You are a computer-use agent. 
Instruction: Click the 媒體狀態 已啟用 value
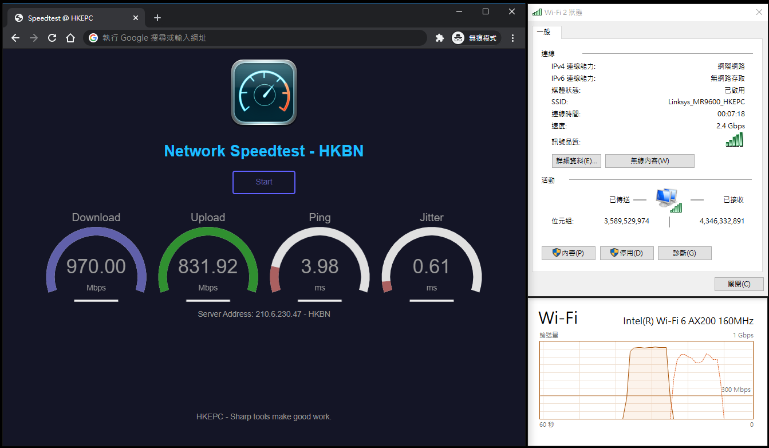[x=735, y=91]
